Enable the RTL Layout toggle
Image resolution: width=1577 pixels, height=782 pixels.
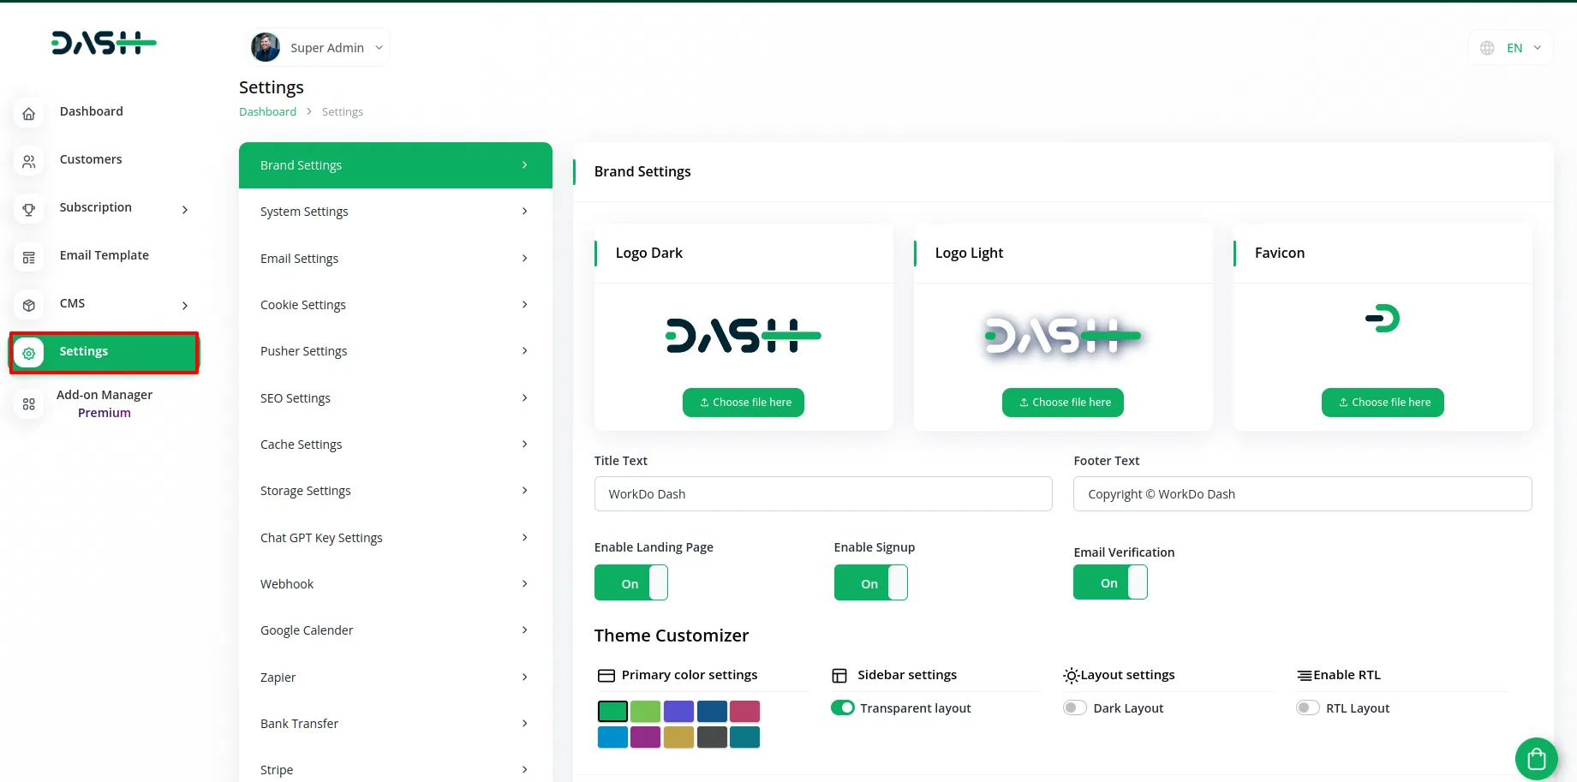pos(1308,707)
